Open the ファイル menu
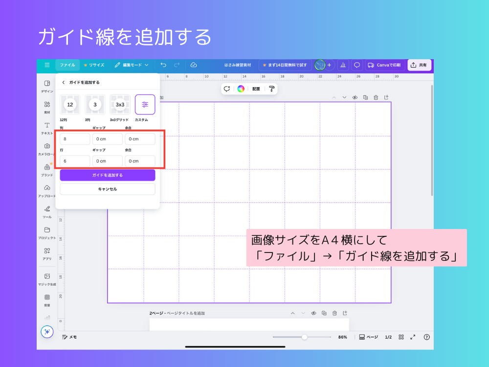The width and height of the screenshot is (489, 367). (67, 65)
